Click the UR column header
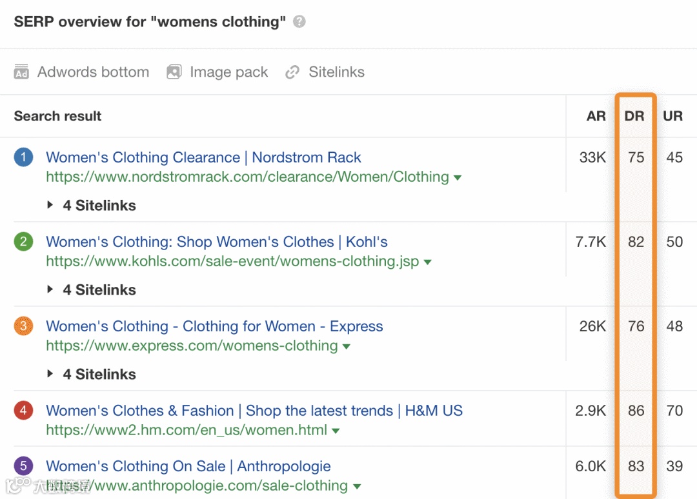 pos(672,116)
